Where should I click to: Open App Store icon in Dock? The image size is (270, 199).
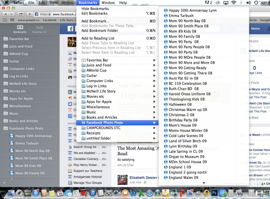[36, 193]
